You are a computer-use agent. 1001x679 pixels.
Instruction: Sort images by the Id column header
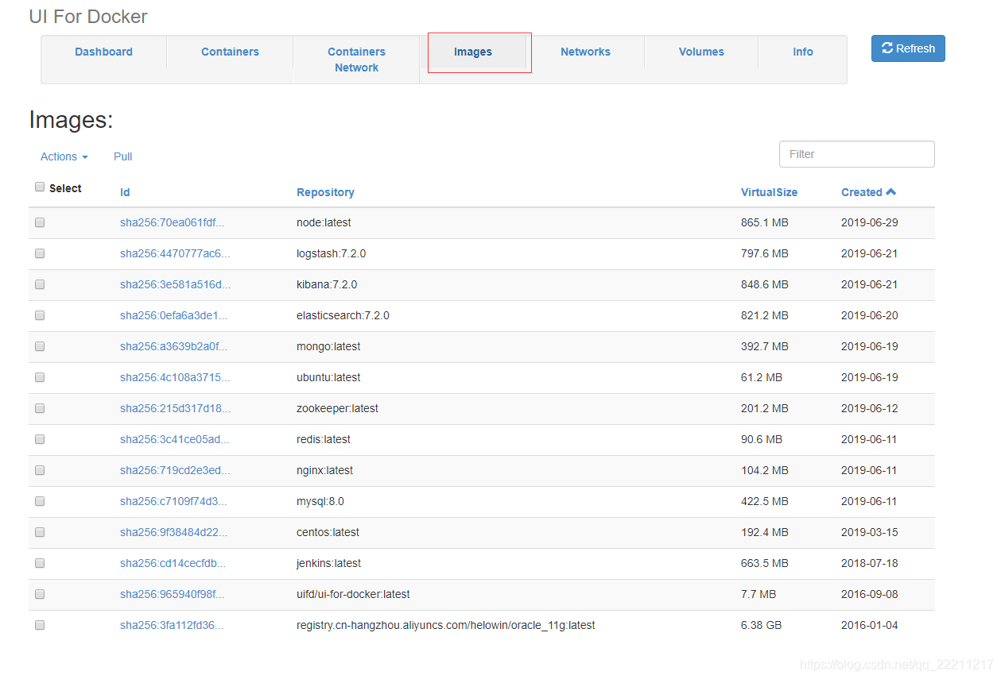[124, 192]
